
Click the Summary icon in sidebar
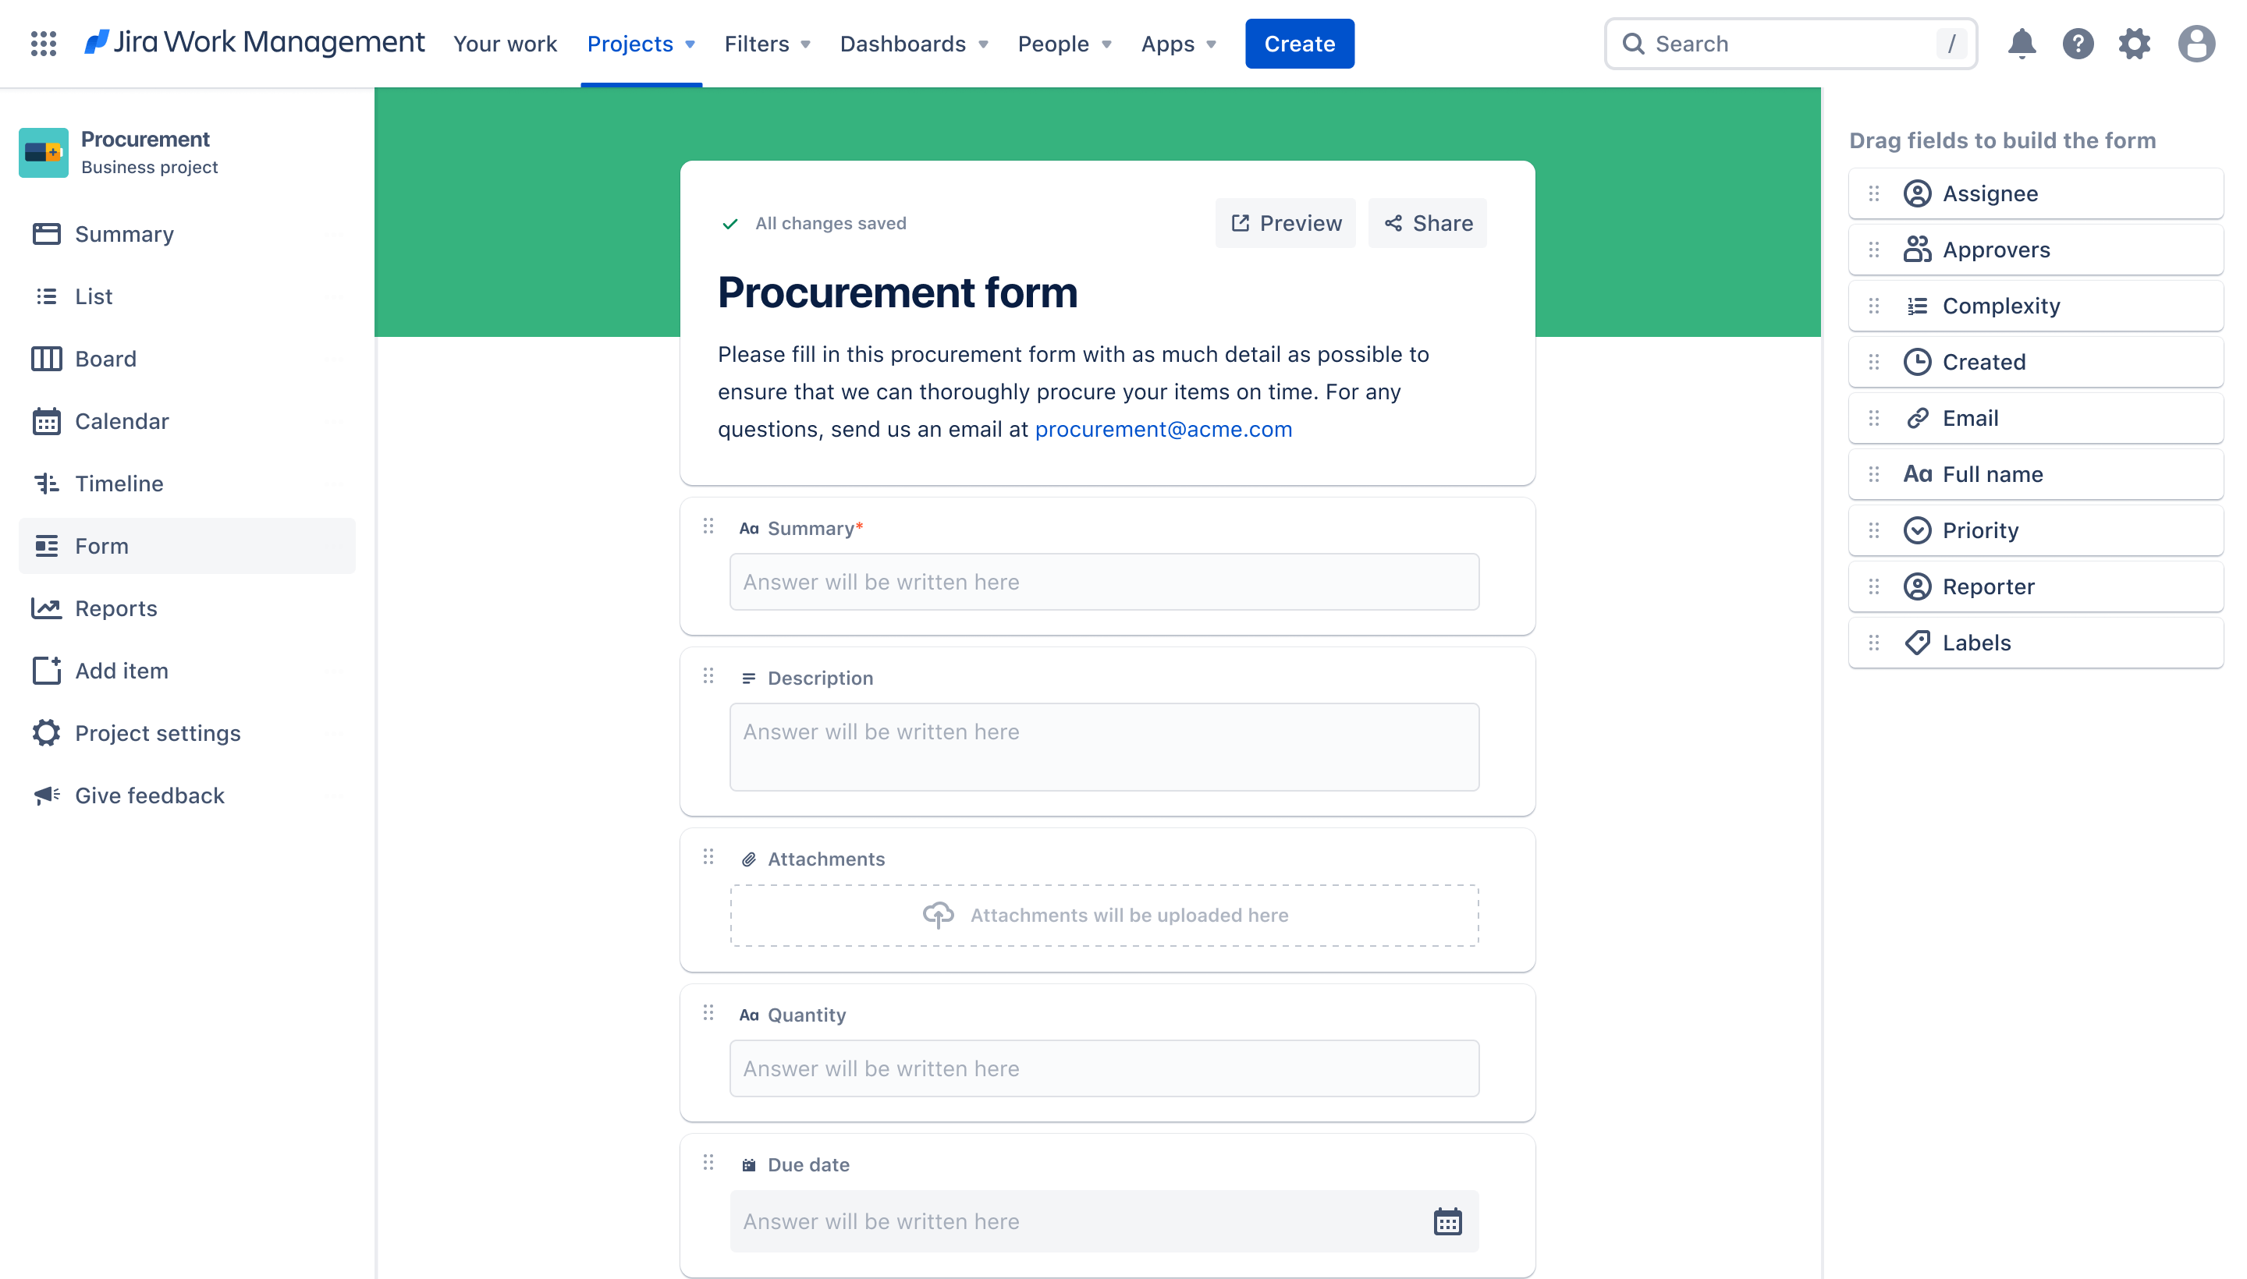[46, 233]
